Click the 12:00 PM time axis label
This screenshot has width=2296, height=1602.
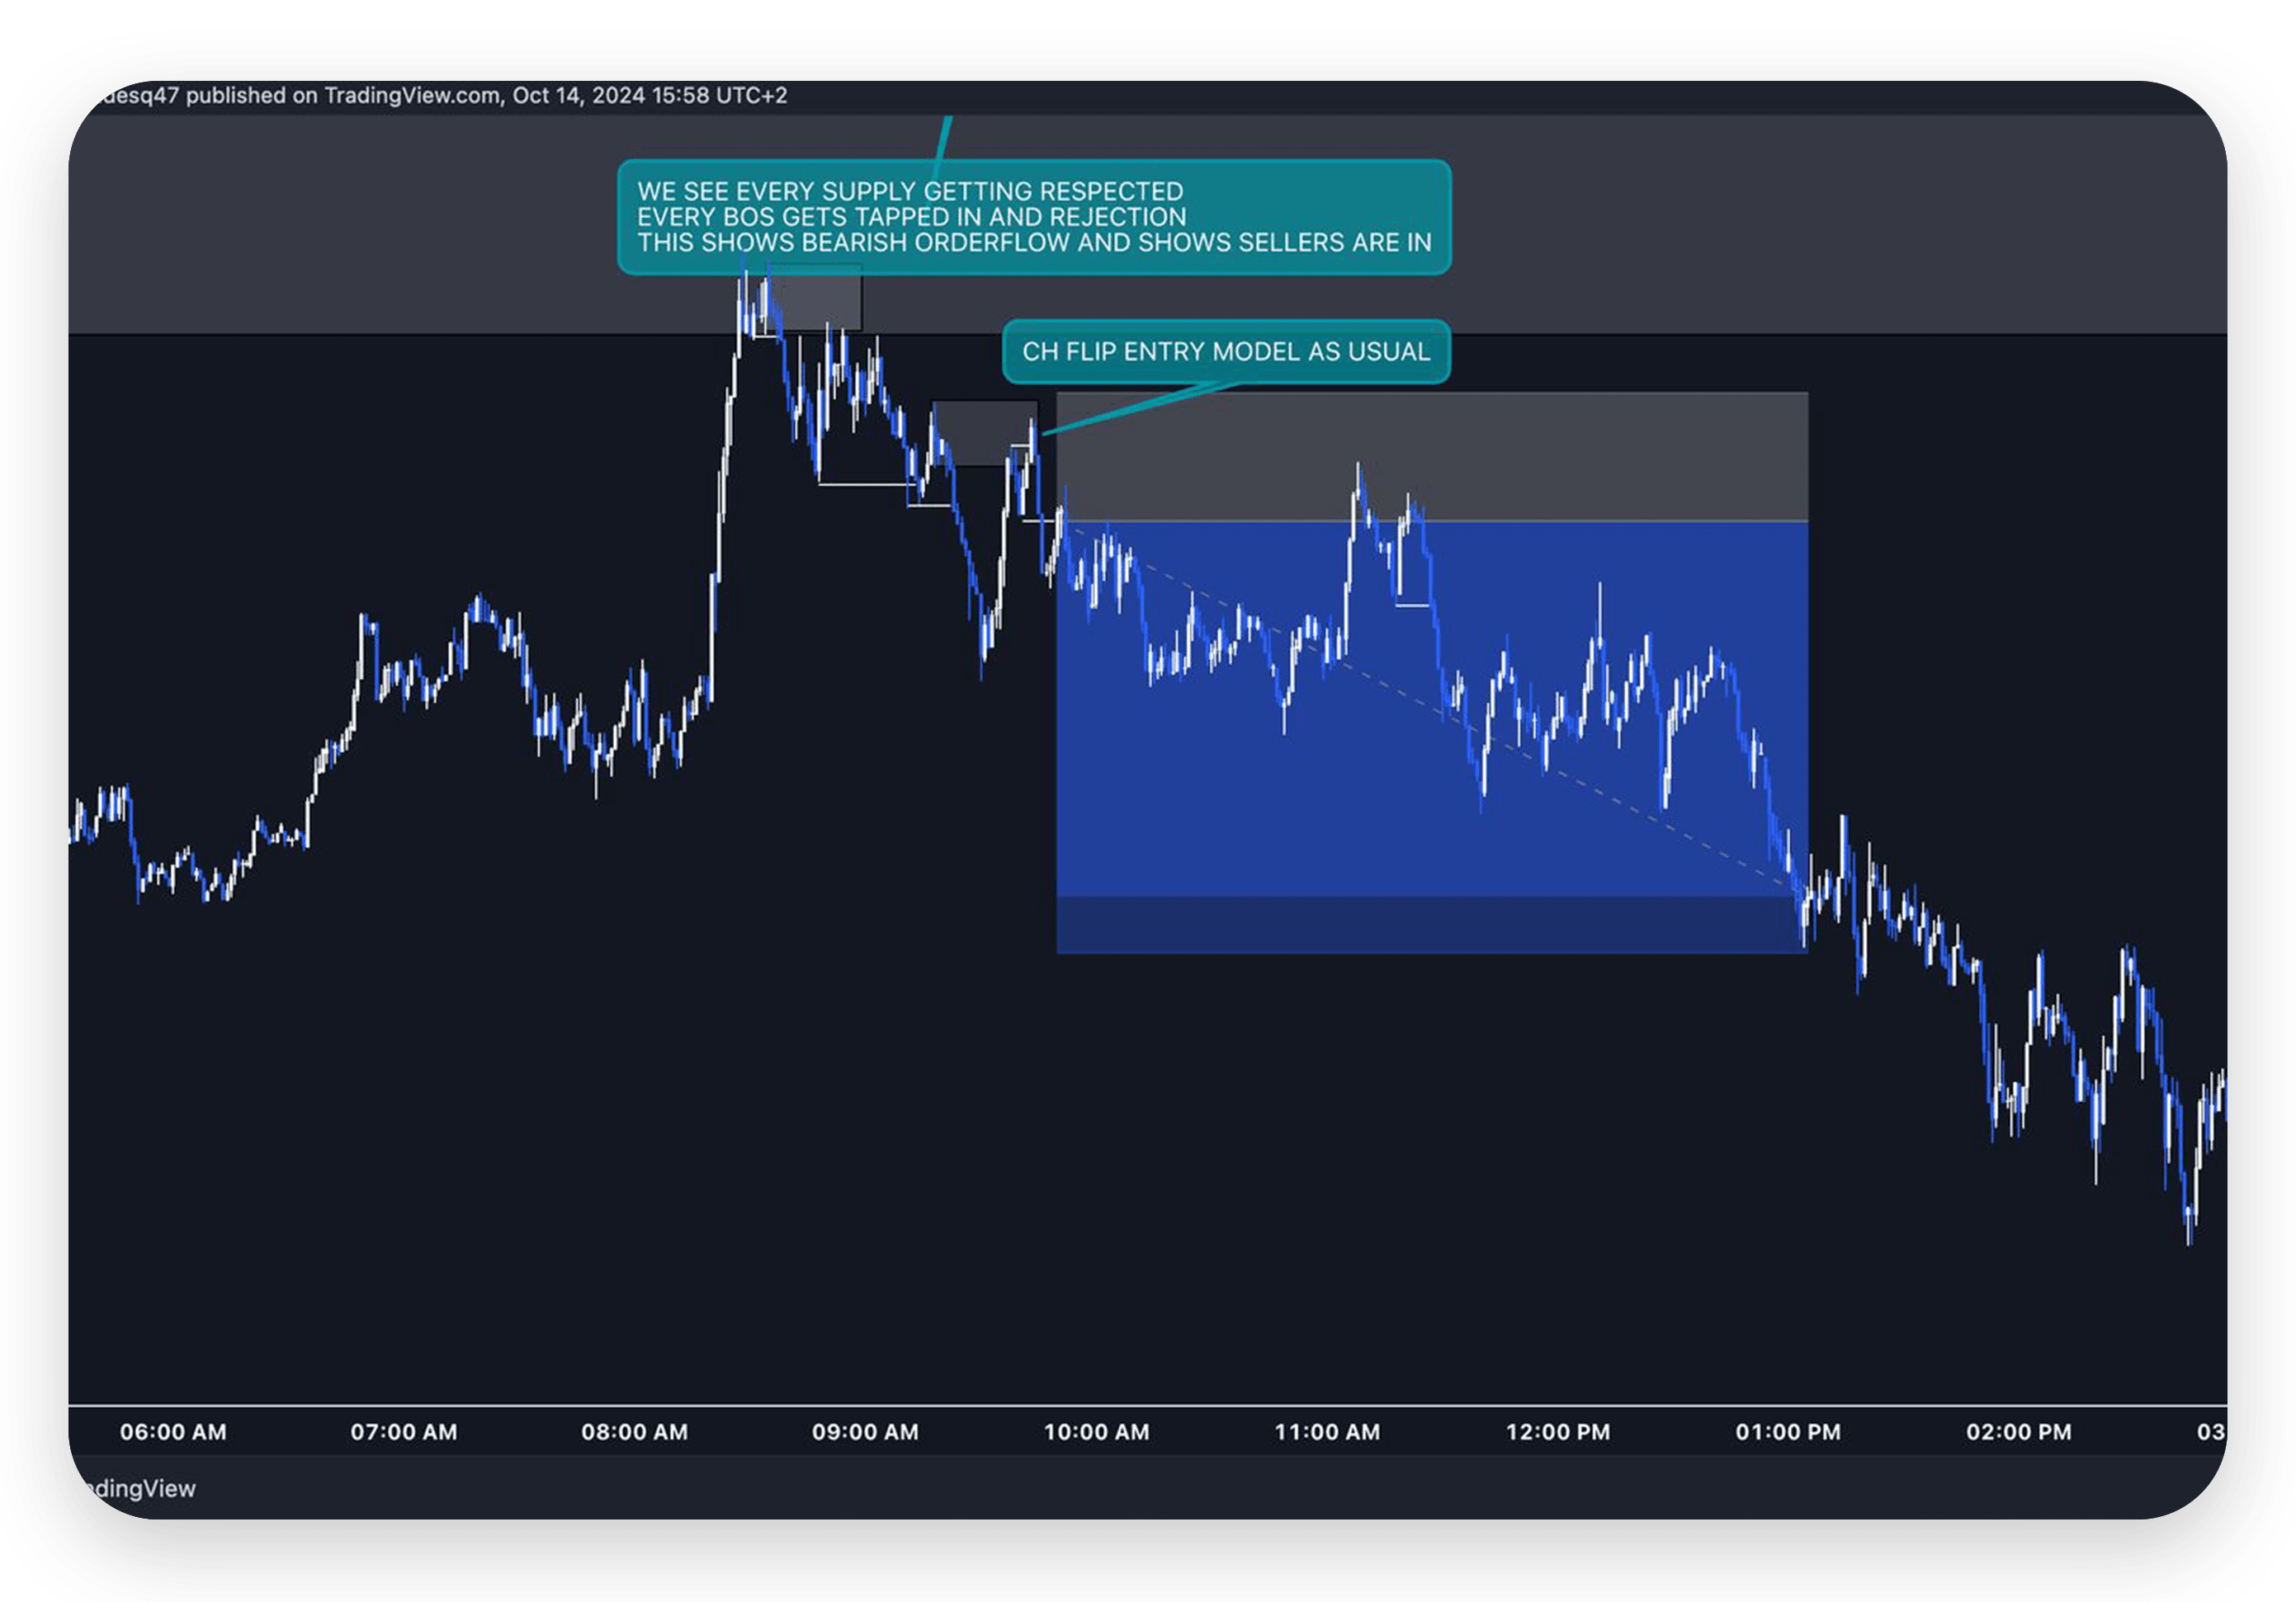[x=1558, y=1431]
